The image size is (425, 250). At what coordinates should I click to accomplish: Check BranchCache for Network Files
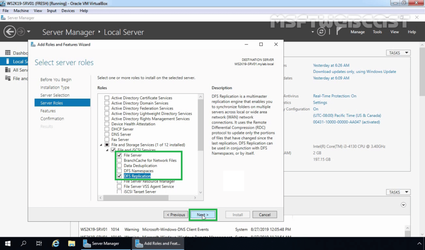[119, 160]
